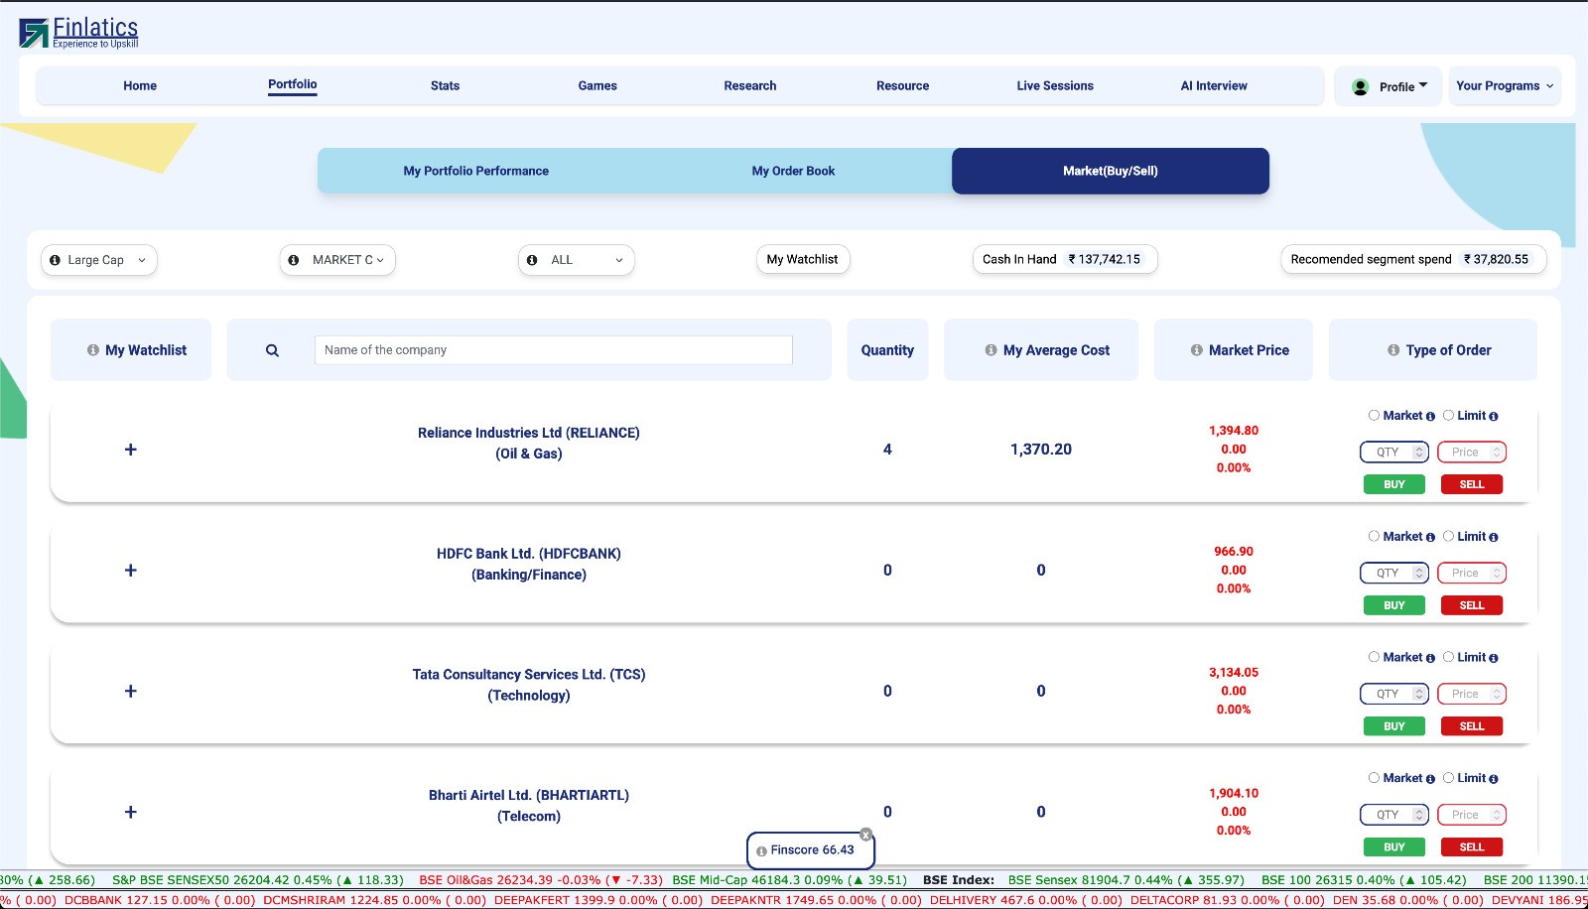The image size is (1588, 909).
Task: Open the Large Cap dropdown
Action: point(99,260)
